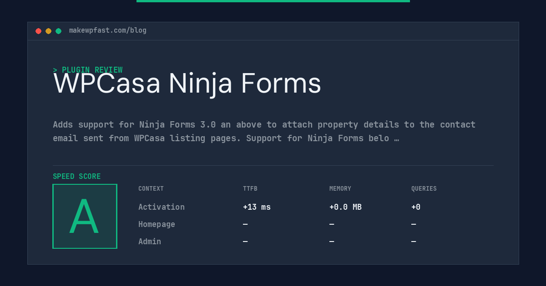546x286 pixels.
Task: Click the plugin description paragraph
Action: pos(264,131)
